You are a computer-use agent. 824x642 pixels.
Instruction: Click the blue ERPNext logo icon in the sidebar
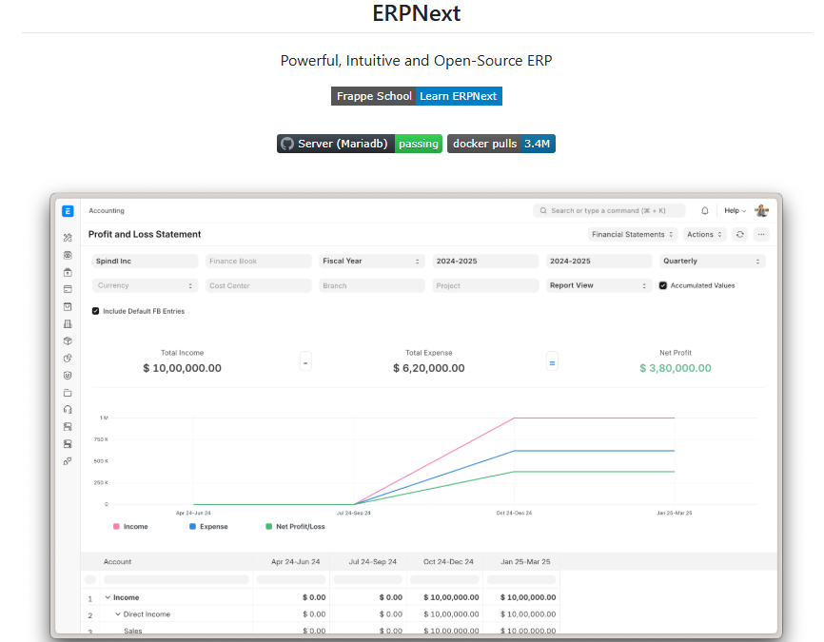point(68,211)
